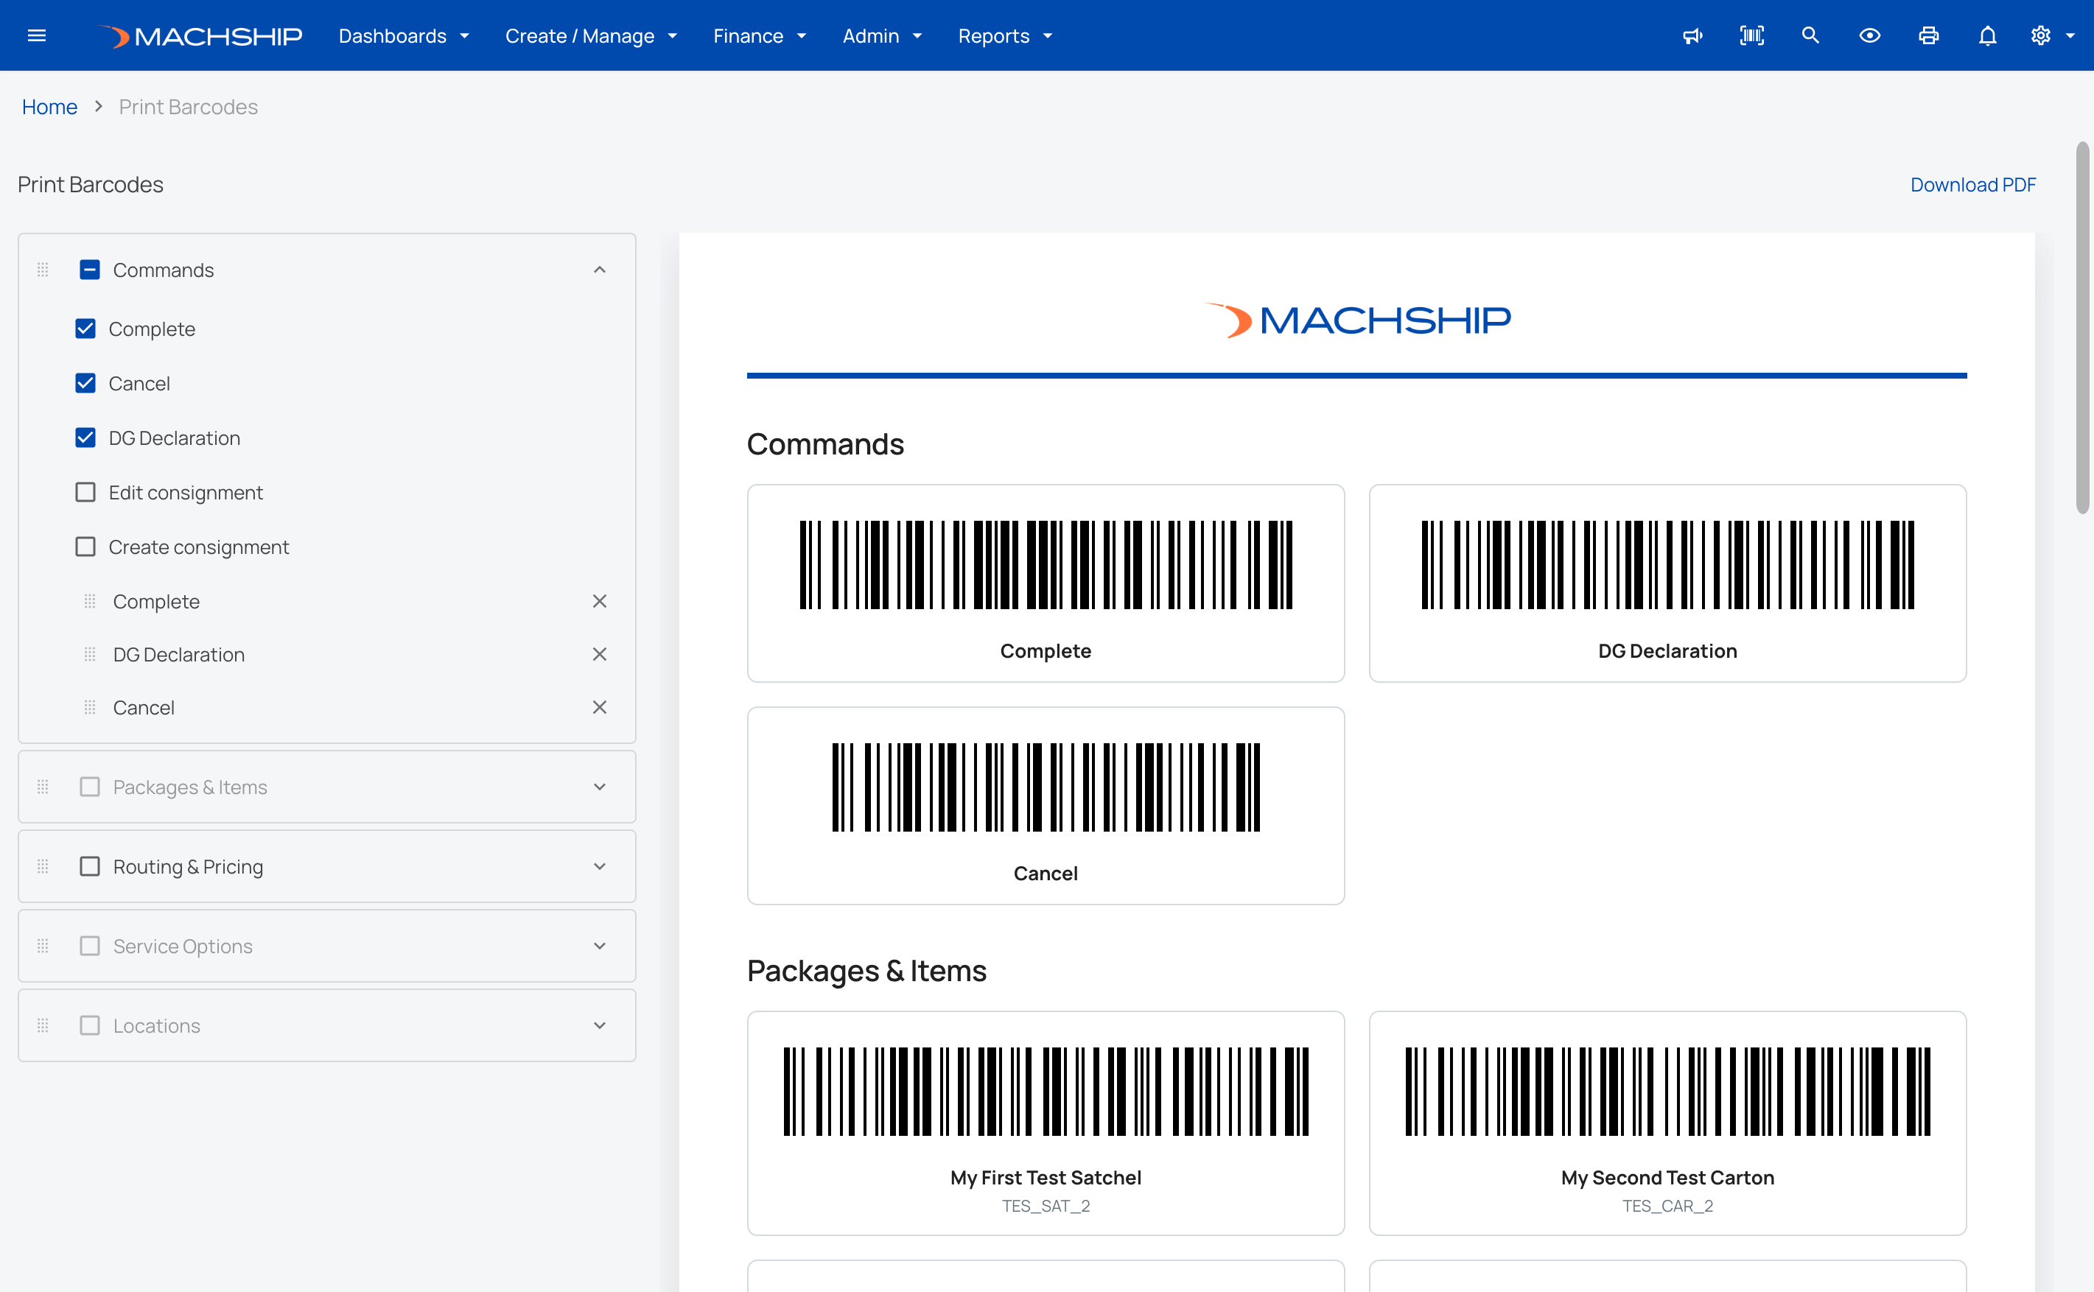This screenshot has width=2094, height=1292.
Task: Grab the drag handle for Service Options
Action: (x=43, y=946)
